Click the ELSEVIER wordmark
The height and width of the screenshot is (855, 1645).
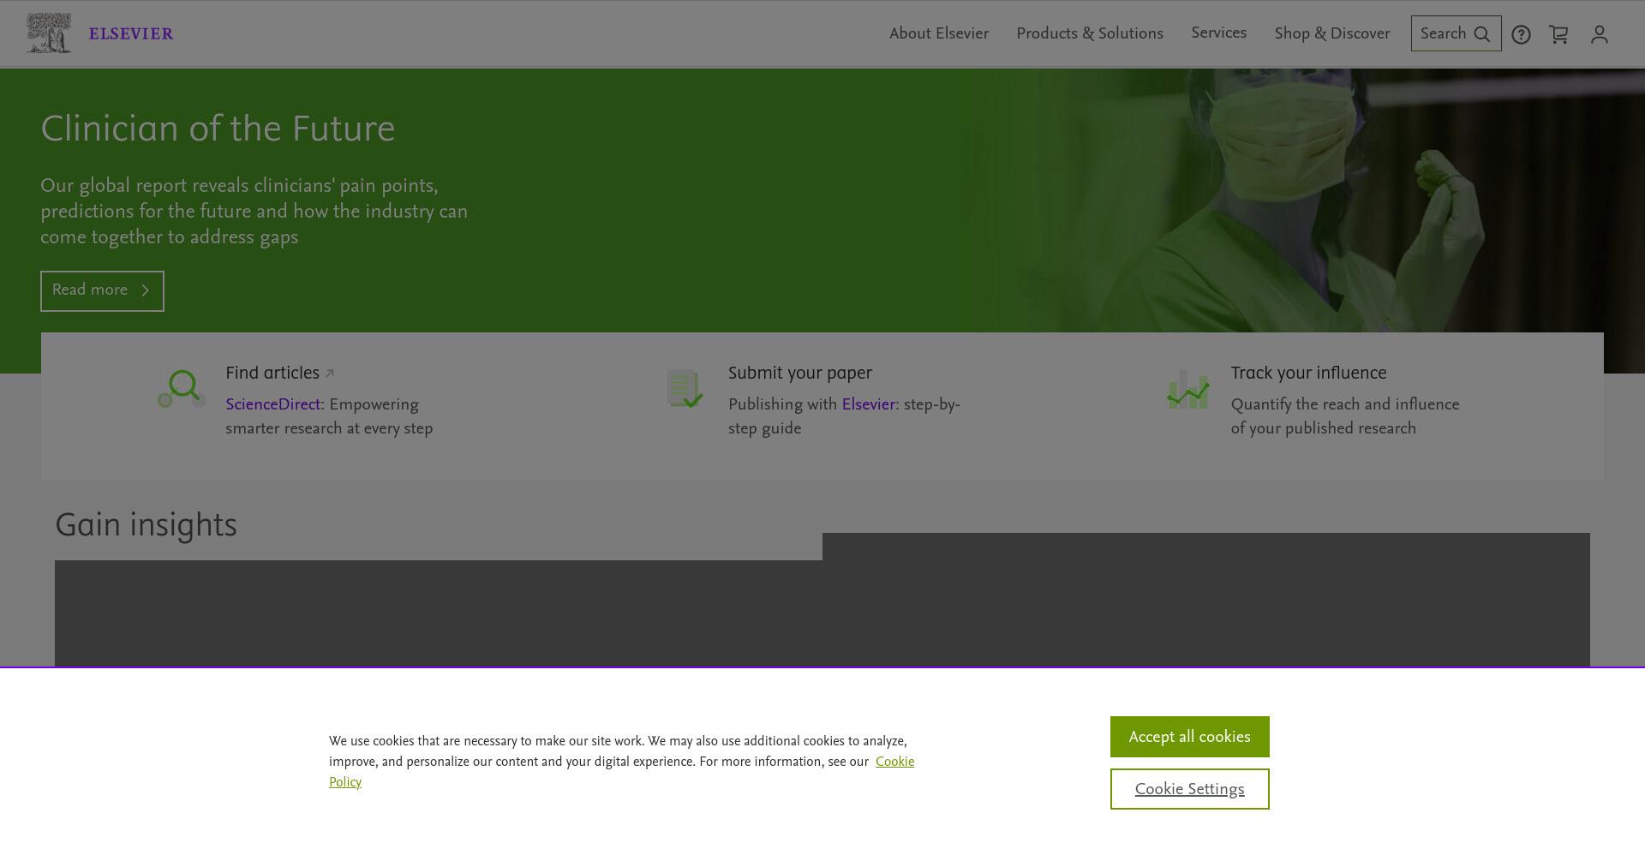[131, 34]
